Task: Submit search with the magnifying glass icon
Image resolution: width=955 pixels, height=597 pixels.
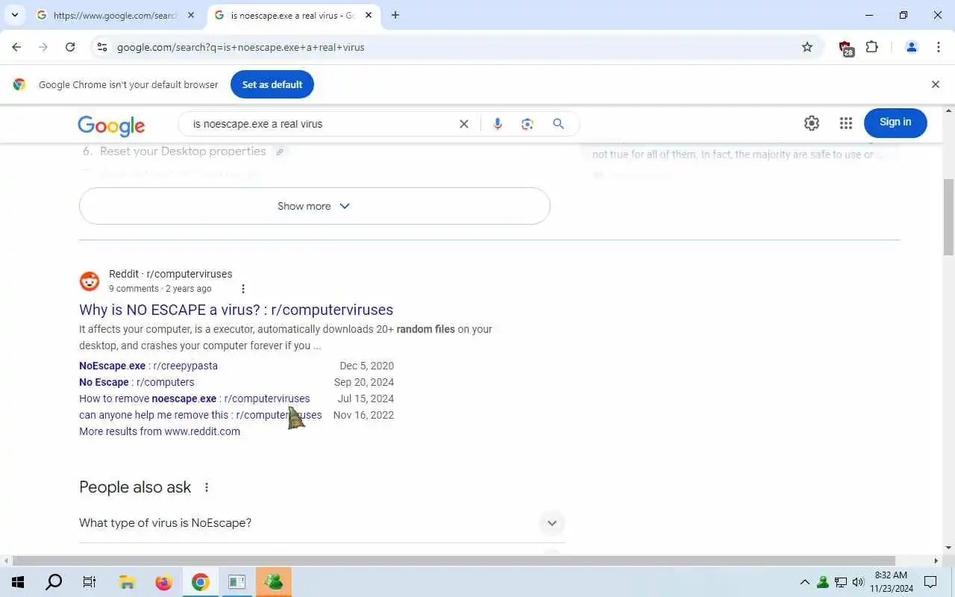Action: click(x=558, y=124)
